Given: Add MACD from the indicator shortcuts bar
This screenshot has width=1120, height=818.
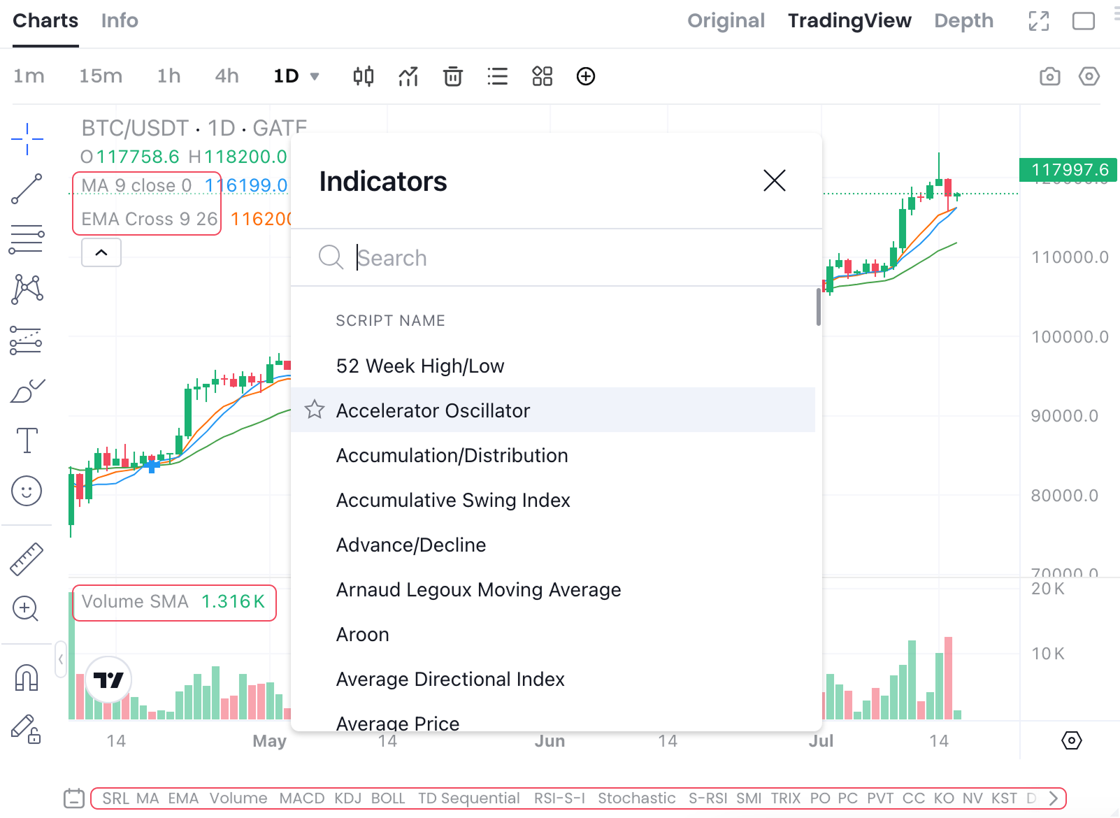Looking at the screenshot, I should [x=301, y=798].
